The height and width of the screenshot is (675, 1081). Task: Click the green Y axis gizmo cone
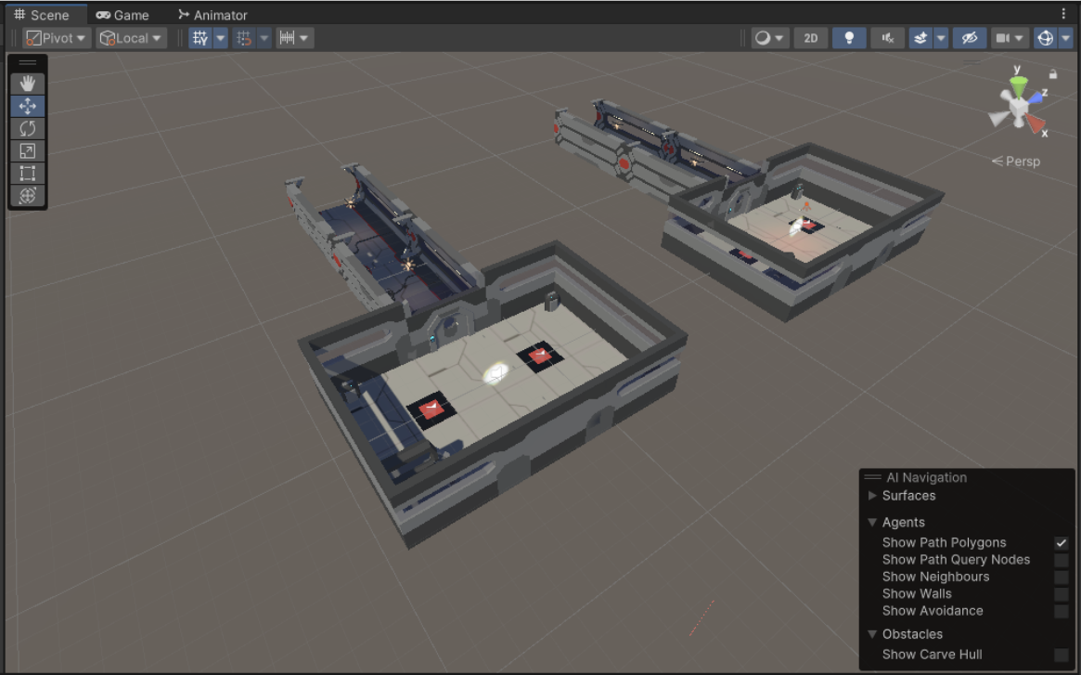click(1019, 87)
